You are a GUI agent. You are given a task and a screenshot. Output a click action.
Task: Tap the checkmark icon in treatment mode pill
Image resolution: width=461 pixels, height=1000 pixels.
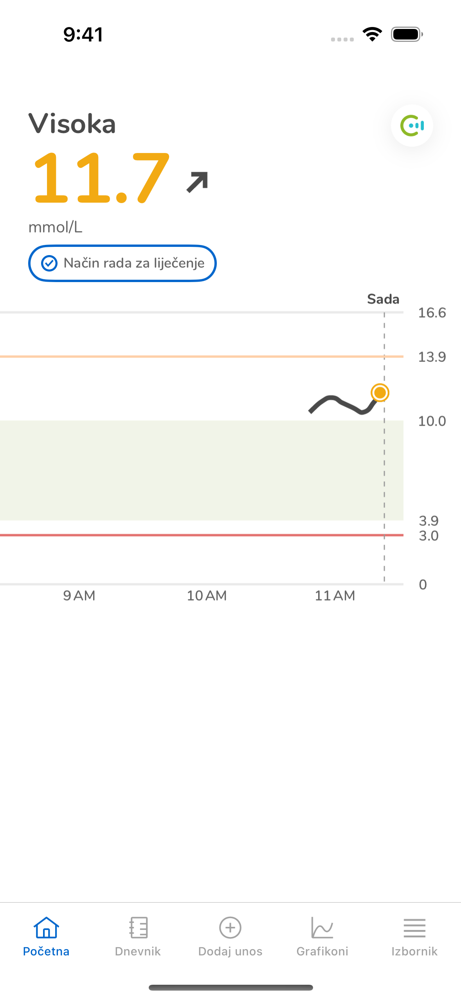49,263
